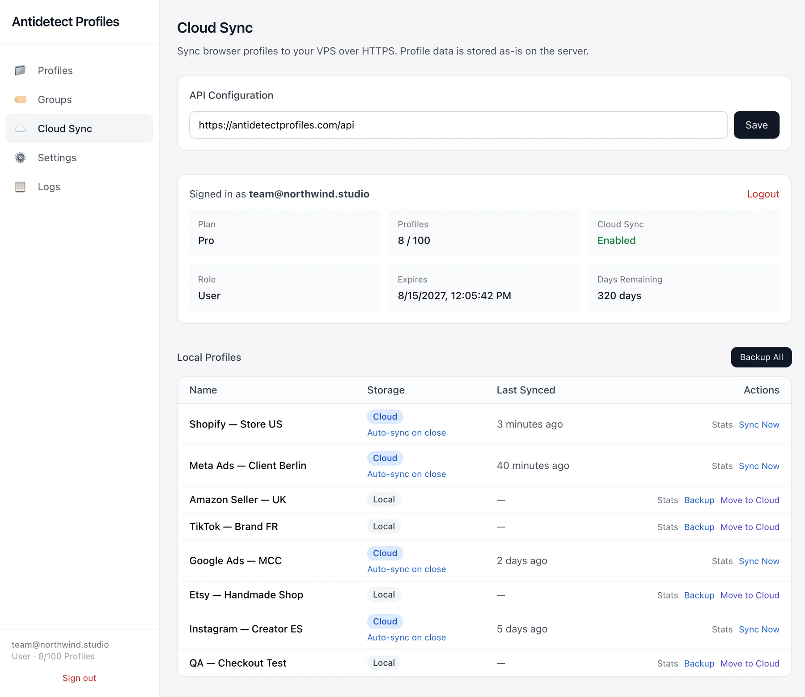Click the red Logout link
The image size is (805, 697).
(x=763, y=194)
